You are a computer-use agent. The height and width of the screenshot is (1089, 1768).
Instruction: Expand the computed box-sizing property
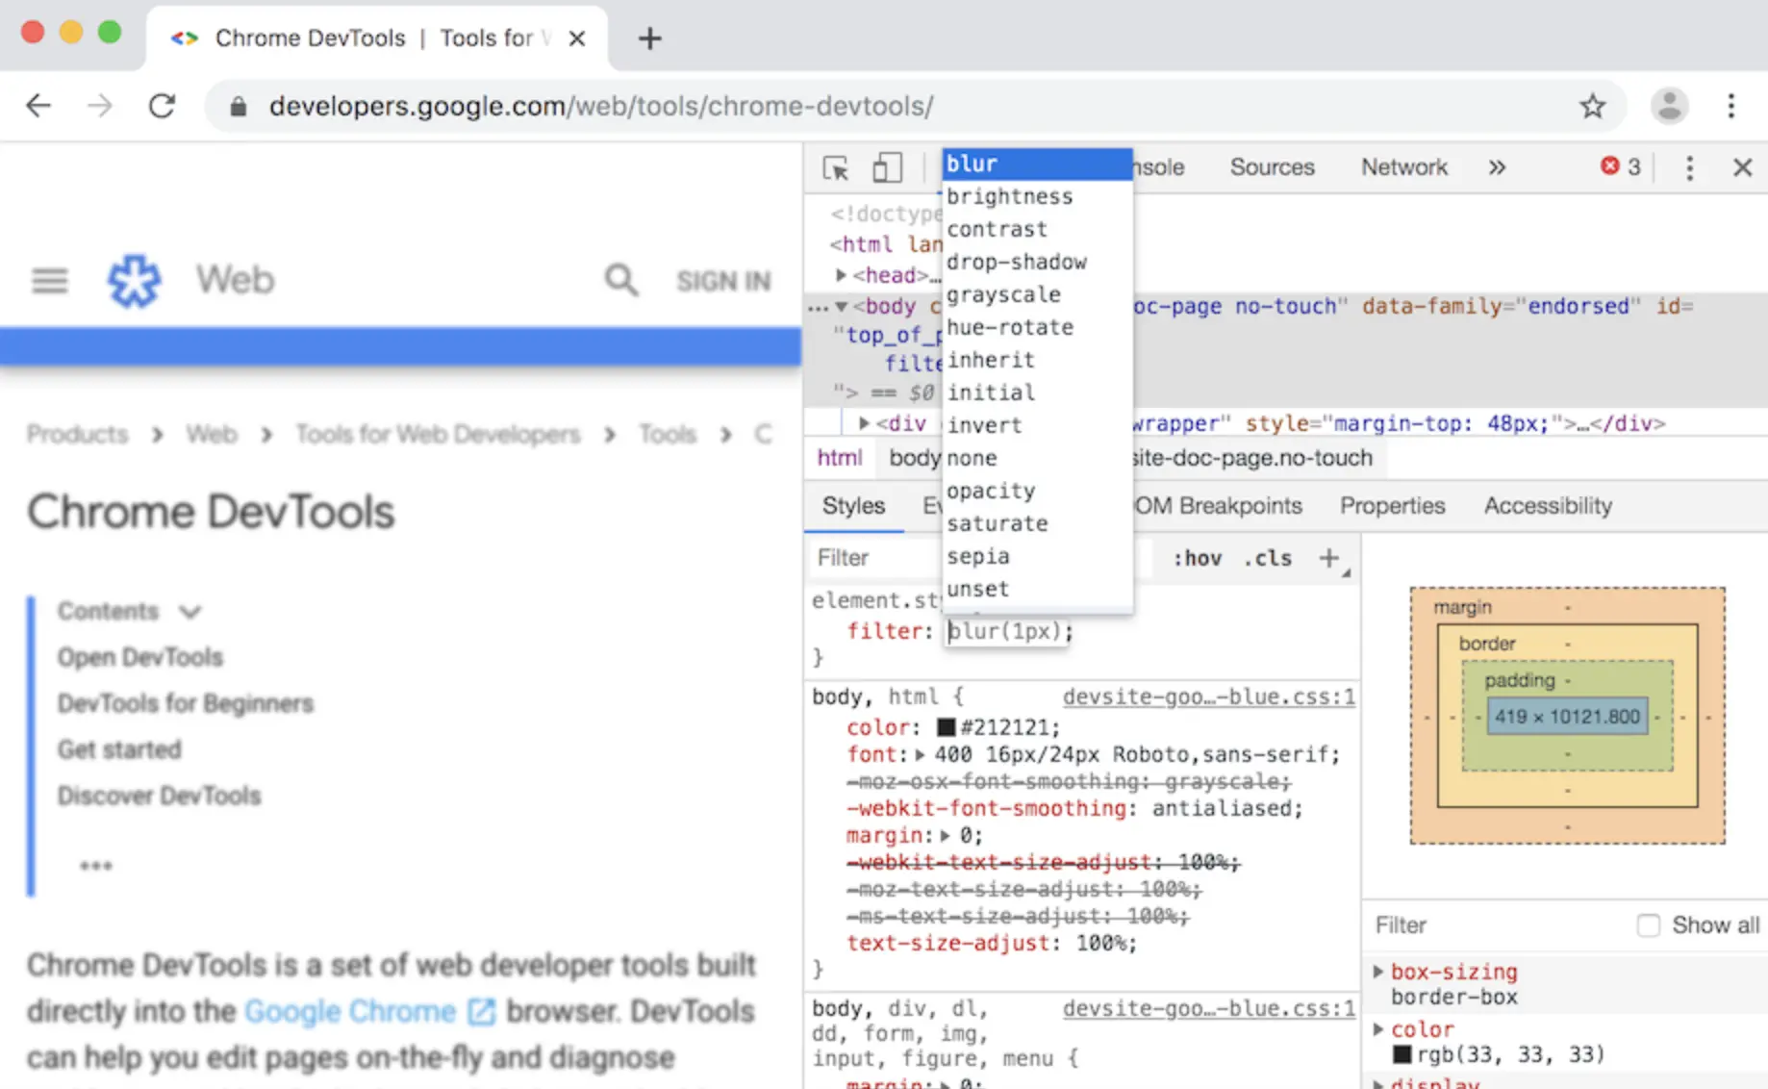(x=1378, y=972)
